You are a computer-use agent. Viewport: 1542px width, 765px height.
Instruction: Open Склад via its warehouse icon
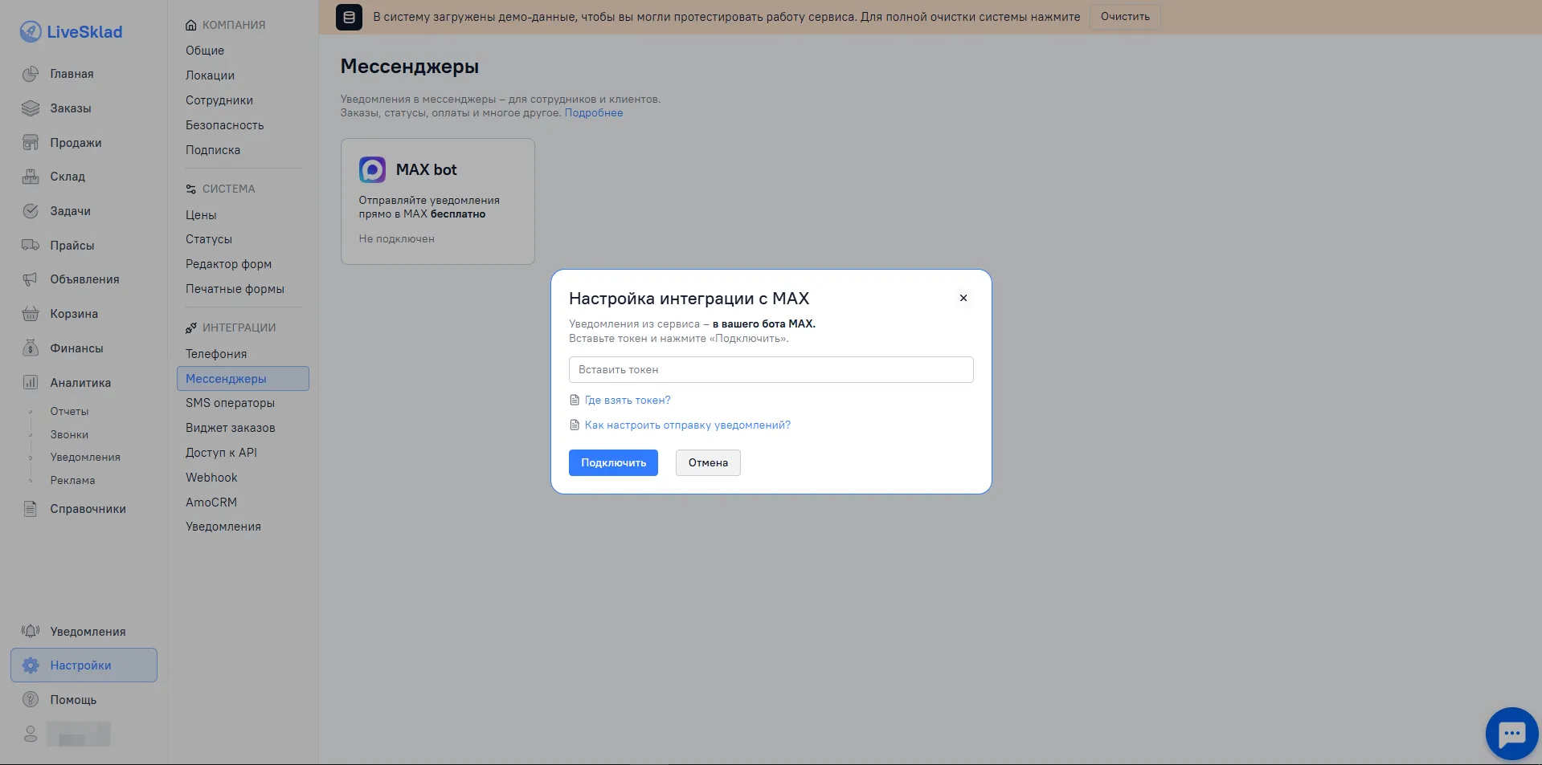(x=31, y=177)
